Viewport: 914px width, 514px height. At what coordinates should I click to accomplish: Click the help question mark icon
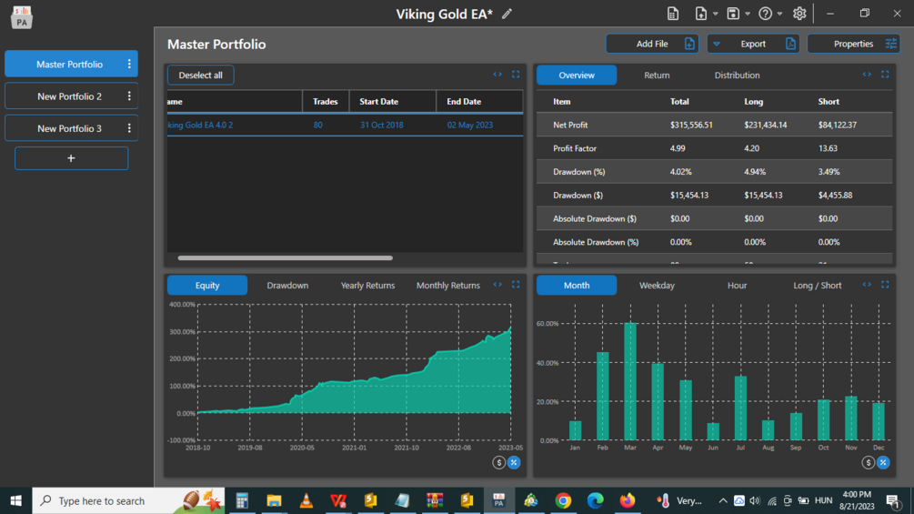tap(766, 14)
